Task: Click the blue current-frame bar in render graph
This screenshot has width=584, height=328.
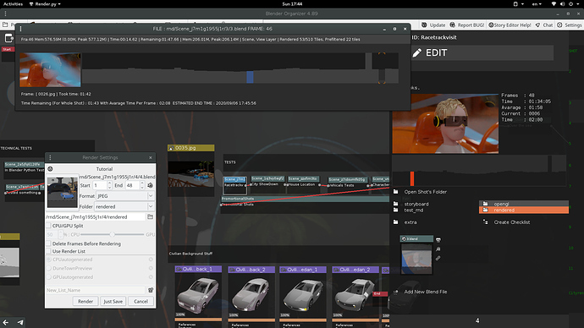Action: coord(250,77)
